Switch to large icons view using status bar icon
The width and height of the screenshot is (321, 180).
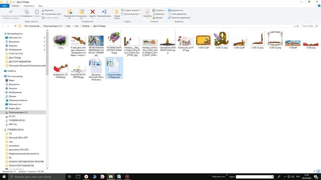point(318,171)
